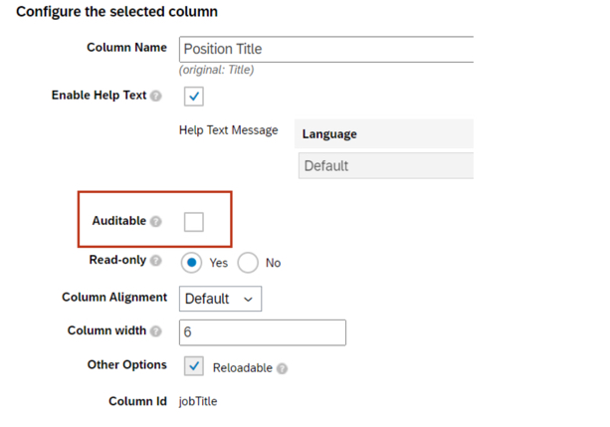Show help for the Reloadable option
610x427 pixels.
[x=283, y=368]
